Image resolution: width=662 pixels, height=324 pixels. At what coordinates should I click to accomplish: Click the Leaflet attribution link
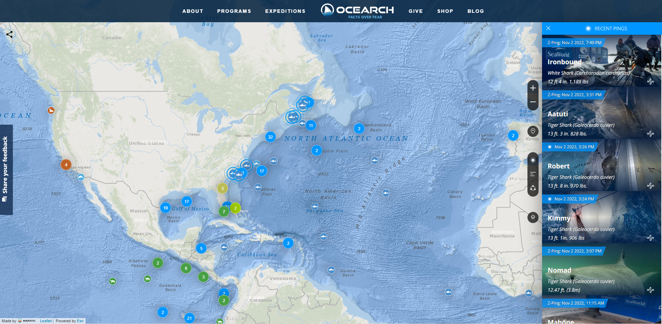point(46,321)
